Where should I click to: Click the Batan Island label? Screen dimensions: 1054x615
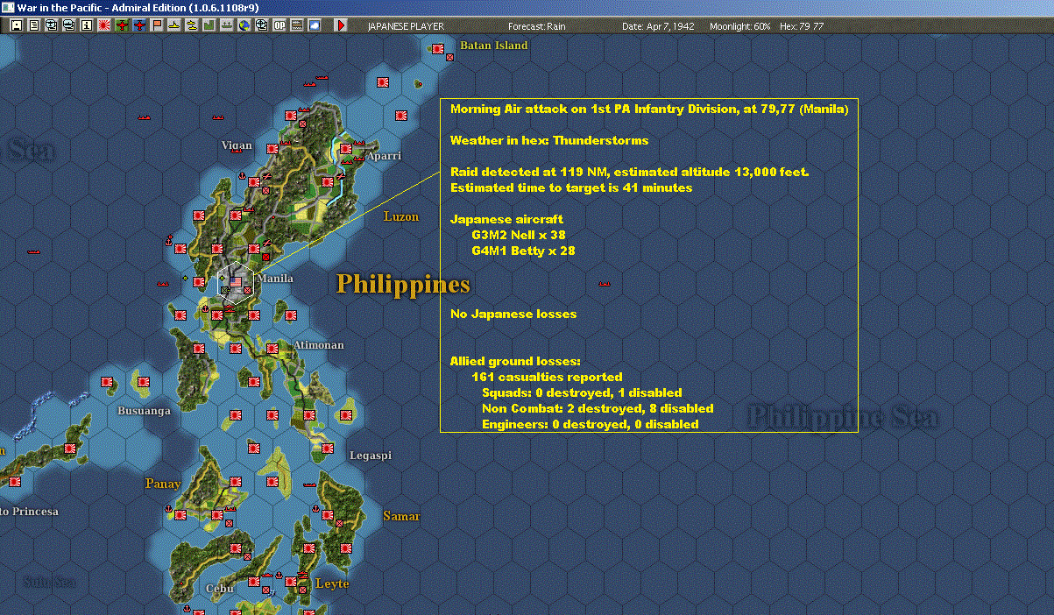coord(494,46)
